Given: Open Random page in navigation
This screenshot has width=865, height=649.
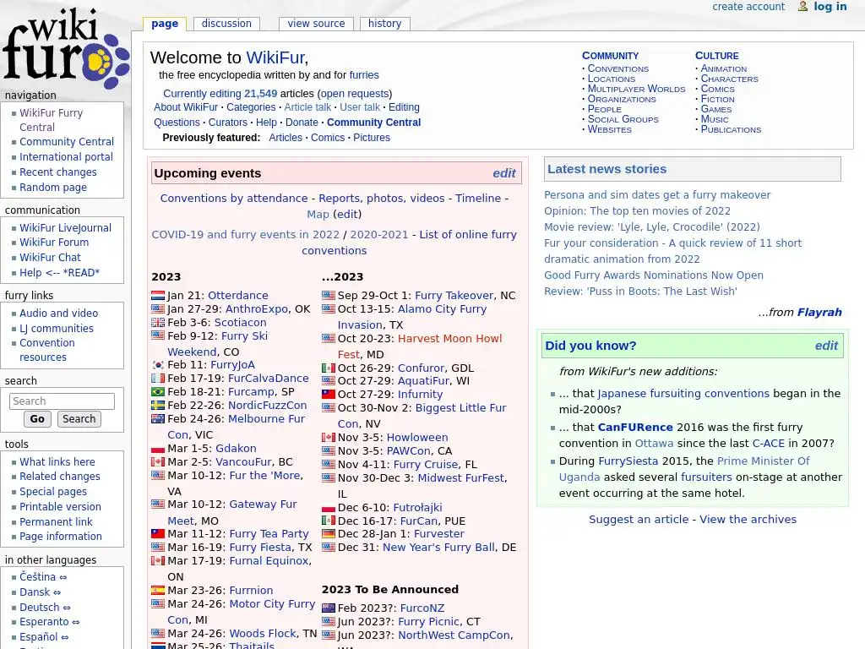Looking at the screenshot, I should point(53,188).
